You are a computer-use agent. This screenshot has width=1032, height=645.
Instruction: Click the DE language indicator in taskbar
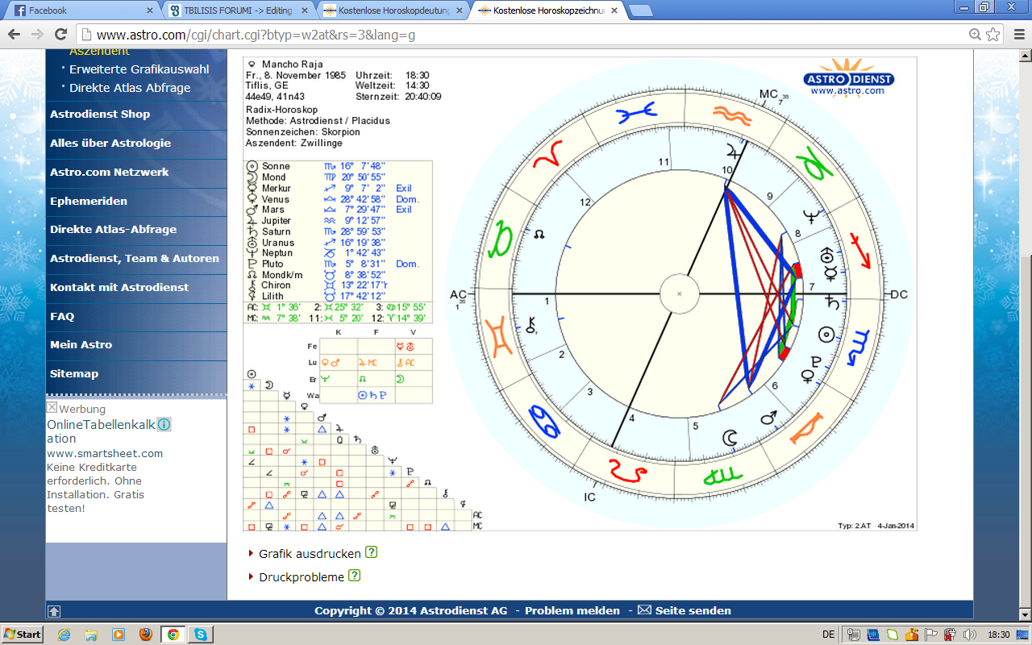[828, 635]
